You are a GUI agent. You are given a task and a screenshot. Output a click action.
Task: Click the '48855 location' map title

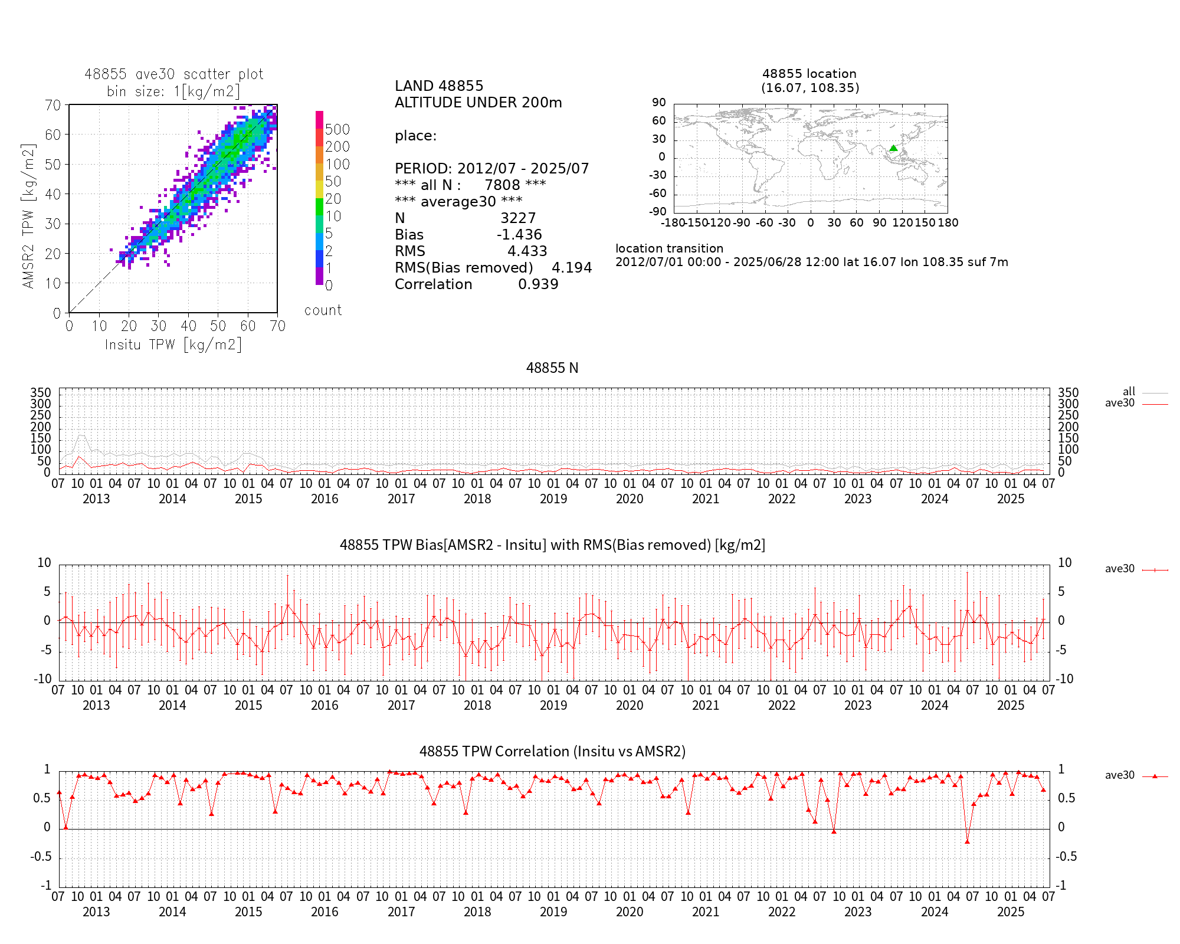(x=809, y=74)
